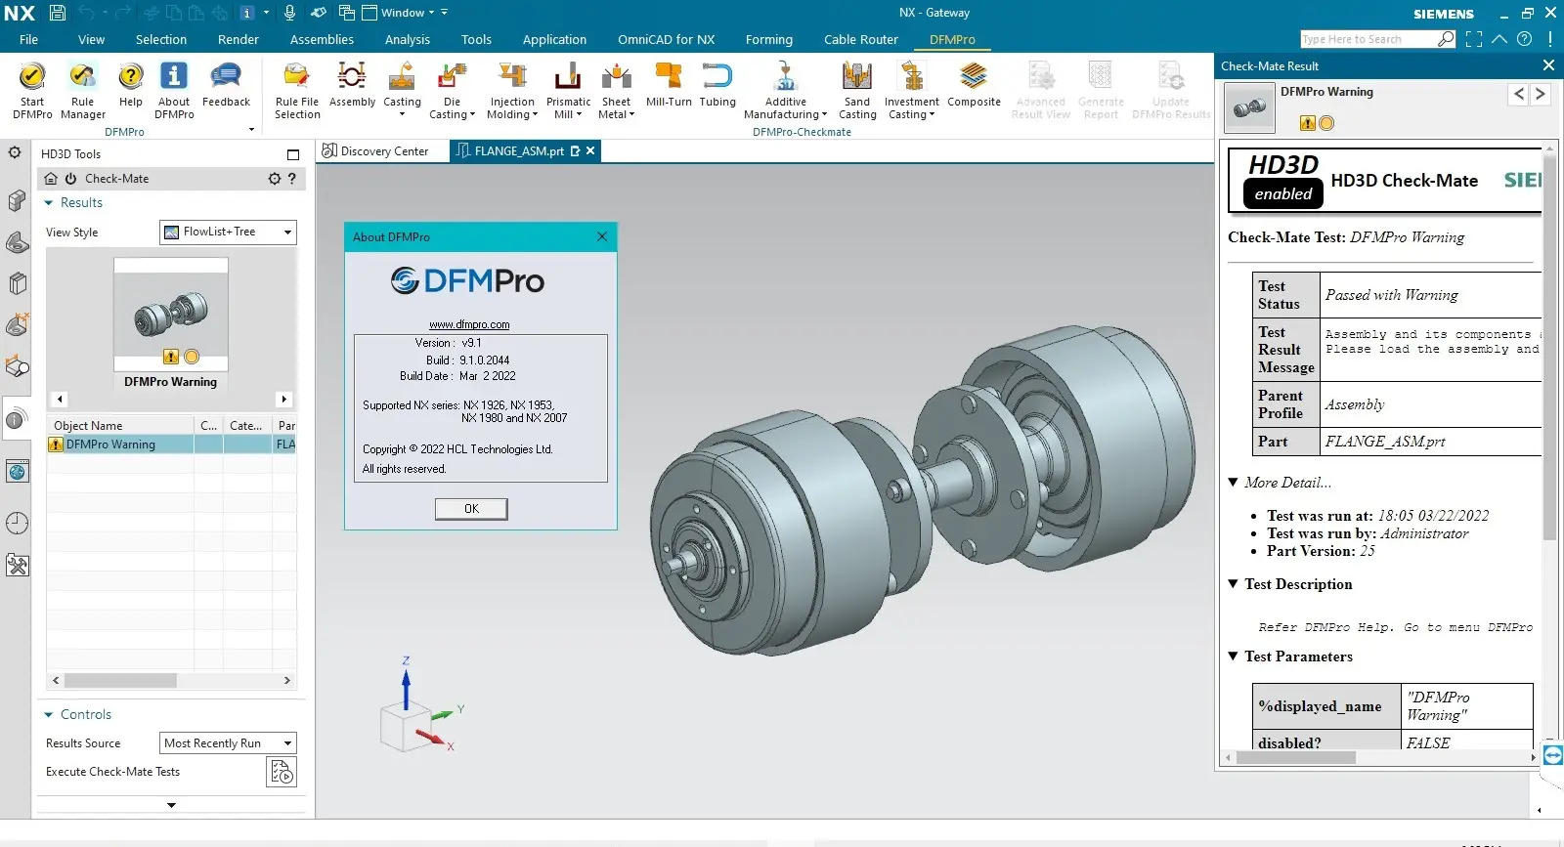Maximize the HD3D Tools panel
The height and width of the screenshot is (847, 1564).
tap(293, 154)
